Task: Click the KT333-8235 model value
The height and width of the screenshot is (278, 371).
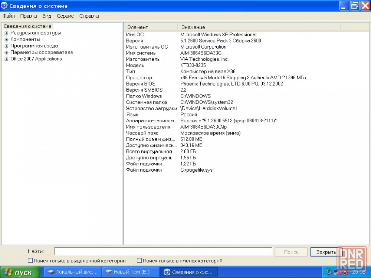Action: [193, 65]
